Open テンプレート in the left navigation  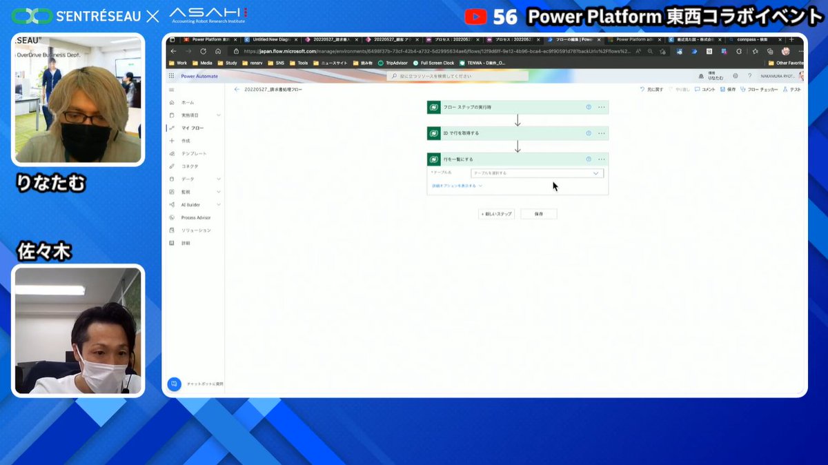[194, 153]
